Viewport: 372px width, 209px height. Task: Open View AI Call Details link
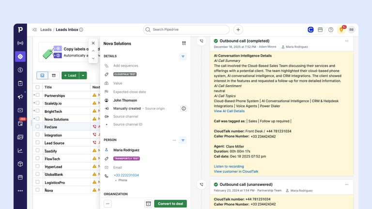(x=229, y=111)
